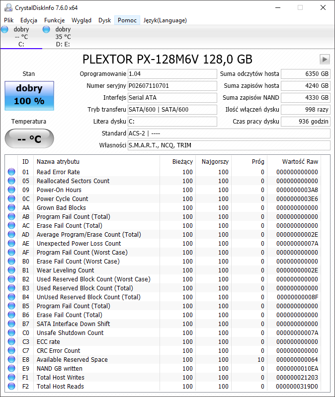Open the Wygląd menu
This screenshot has height=397, width=335.
coord(81,20)
